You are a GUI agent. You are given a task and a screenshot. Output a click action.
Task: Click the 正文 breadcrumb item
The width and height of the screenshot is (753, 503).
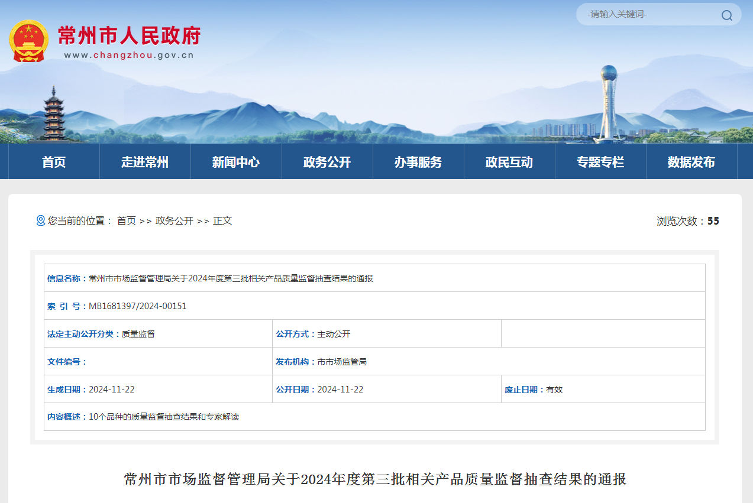(x=222, y=220)
